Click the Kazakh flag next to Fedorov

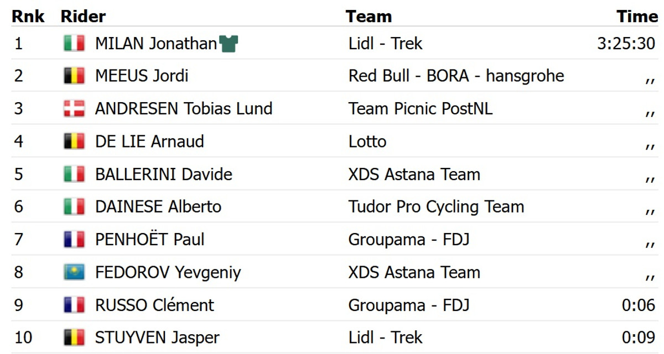coord(74,272)
